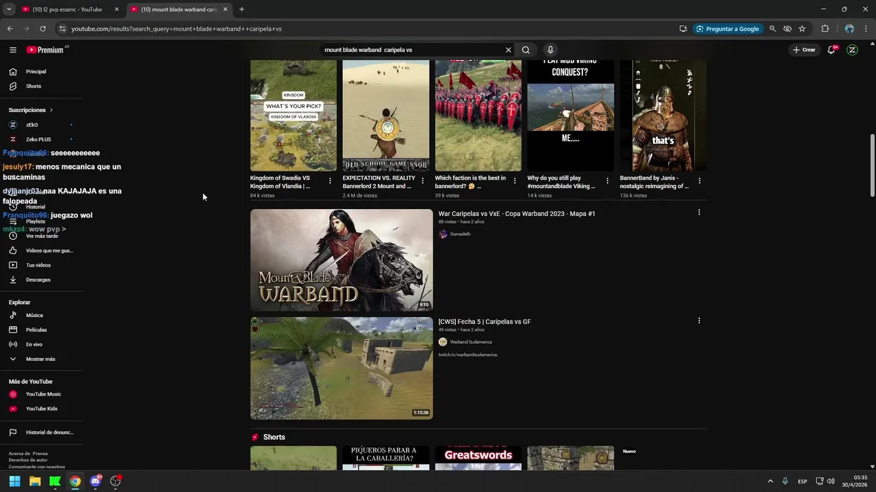Image resolution: width=876 pixels, height=492 pixels.
Task: Play the BannerBand by Janis short
Action: point(663,115)
